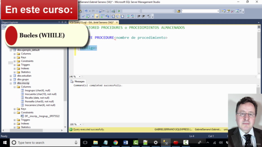Viewport: 262px width, 147px height.
Task: Switch output to Results to Grid
Action: [118, 16]
